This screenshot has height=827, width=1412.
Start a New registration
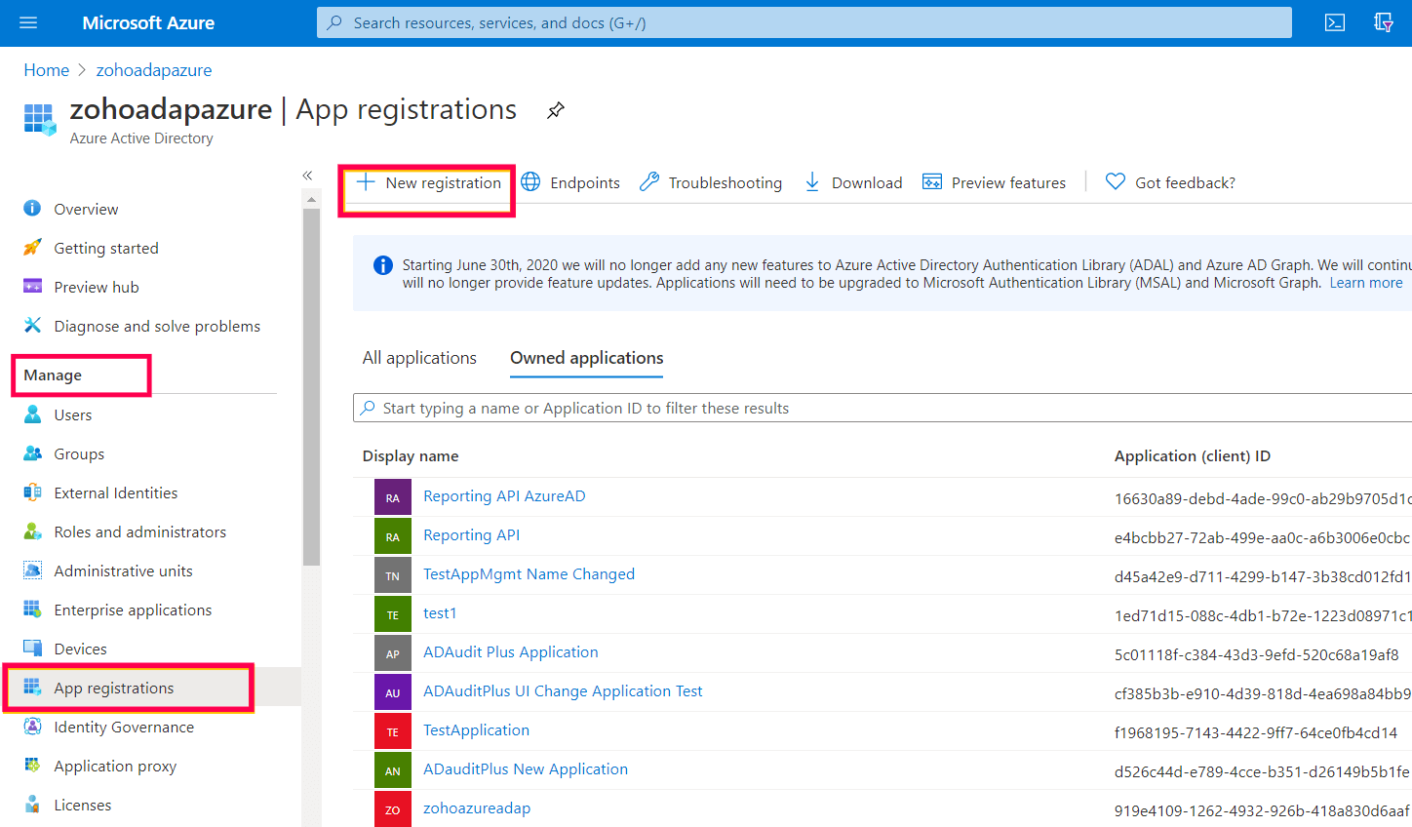(x=426, y=181)
